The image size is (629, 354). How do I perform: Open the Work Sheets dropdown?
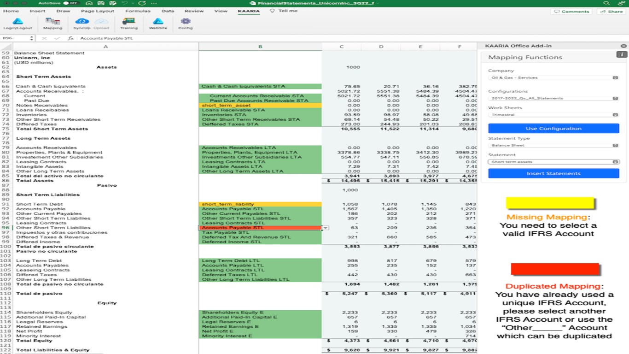(553, 115)
